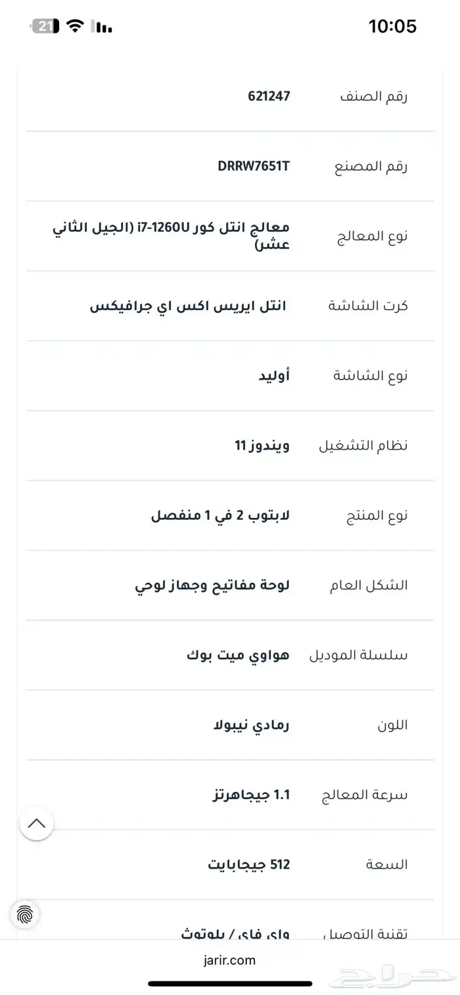Toggle selection of item number 621247
460x995 pixels.
pyautogui.click(x=269, y=95)
